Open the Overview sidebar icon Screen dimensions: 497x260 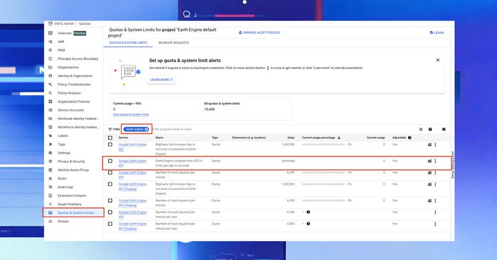[x=50, y=33]
